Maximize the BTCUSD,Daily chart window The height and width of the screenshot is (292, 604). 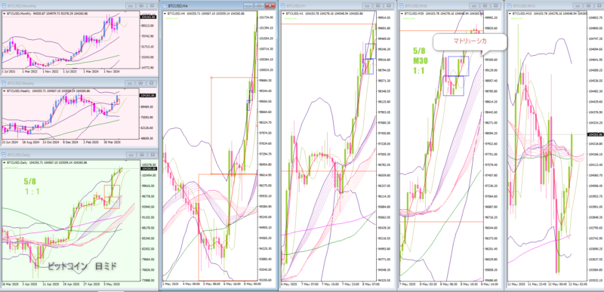(141, 154)
